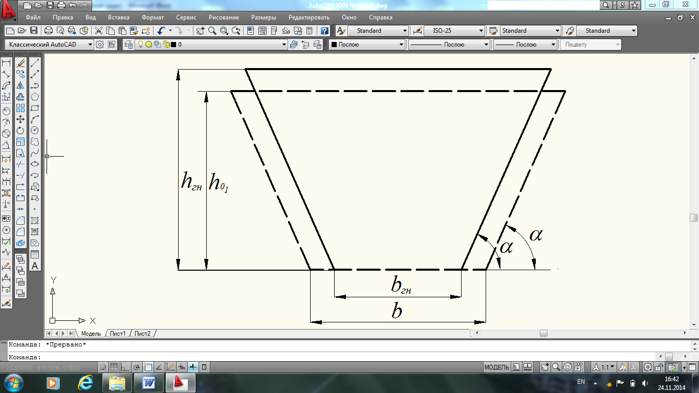Select the Hatch tool
This screenshot has width=699, height=393.
(x=35, y=221)
